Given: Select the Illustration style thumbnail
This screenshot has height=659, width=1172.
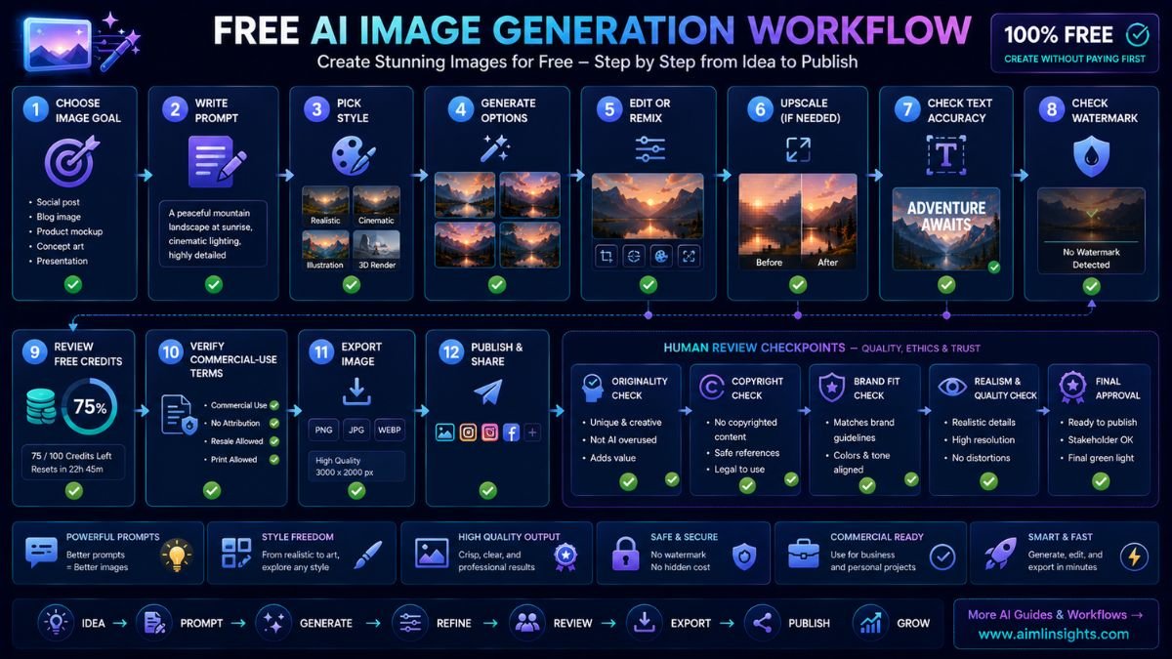Looking at the screenshot, I should (325, 251).
